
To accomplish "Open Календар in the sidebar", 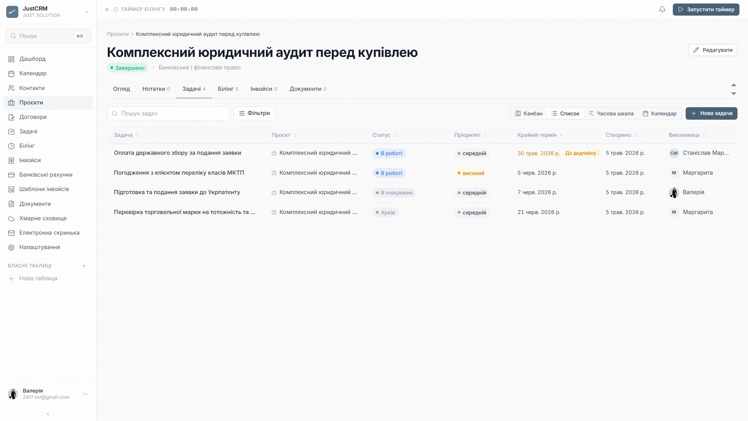I will pos(48,73).
